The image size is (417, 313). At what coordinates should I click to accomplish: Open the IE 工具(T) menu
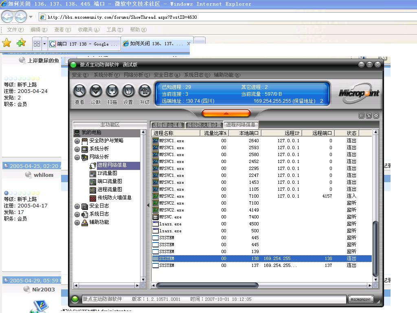[x=115, y=29]
